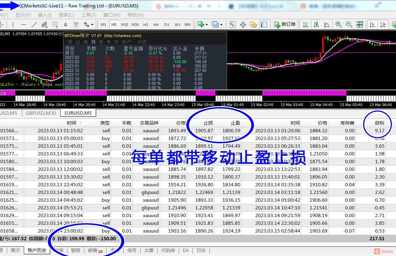This screenshot has width=396, height=256.
Task: Click the new chart icon
Action: tap(200, 25)
